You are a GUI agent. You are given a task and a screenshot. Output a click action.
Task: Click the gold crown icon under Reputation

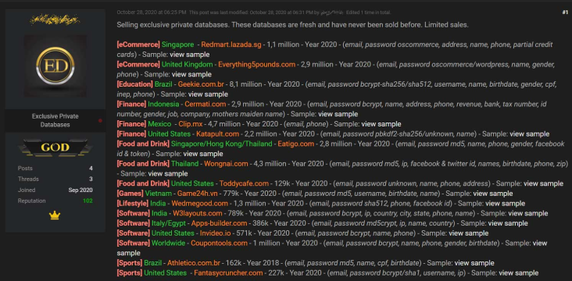55,215
